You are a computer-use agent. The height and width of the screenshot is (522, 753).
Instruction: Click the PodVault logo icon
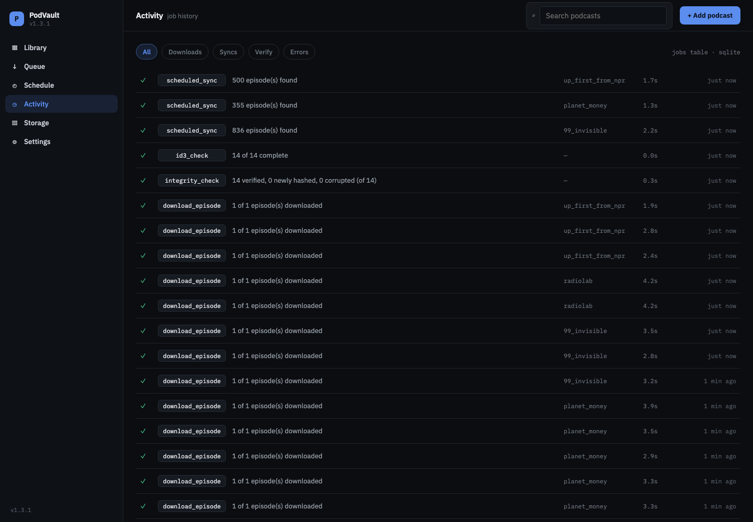coord(17,19)
